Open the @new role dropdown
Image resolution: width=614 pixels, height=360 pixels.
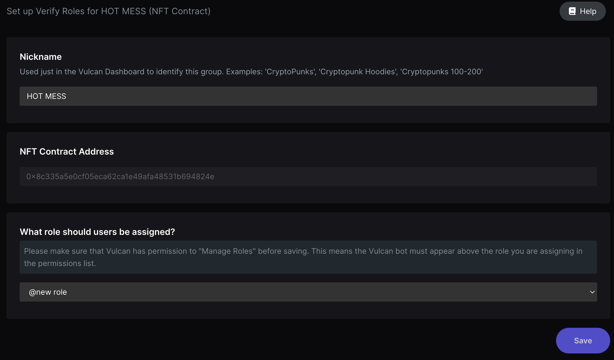click(x=308, y=292)
